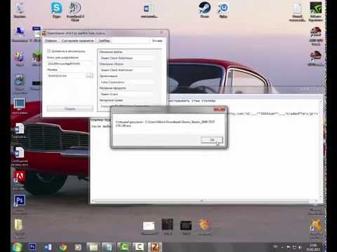Click the 'Valve Corporation' organization field
This screenshot has height=252, width=337.
click(x=126, y=82)
